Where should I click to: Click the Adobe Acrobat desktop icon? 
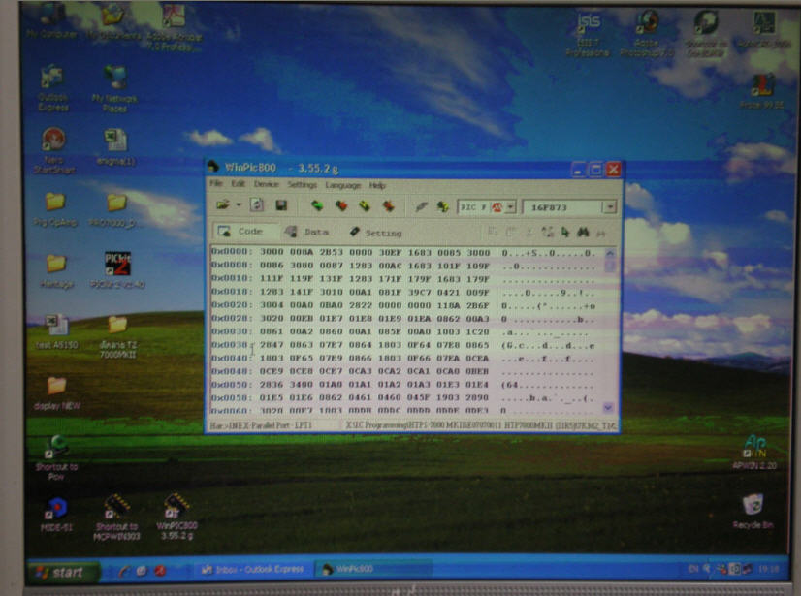pos(175,27)
